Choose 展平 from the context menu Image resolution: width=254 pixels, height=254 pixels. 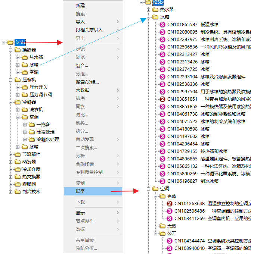pyautogui.click(x=80, y=191)
